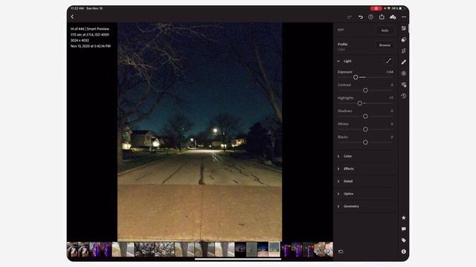476x267 pixels.
Task: Click the Shadows slider handle
Action: 365,116
